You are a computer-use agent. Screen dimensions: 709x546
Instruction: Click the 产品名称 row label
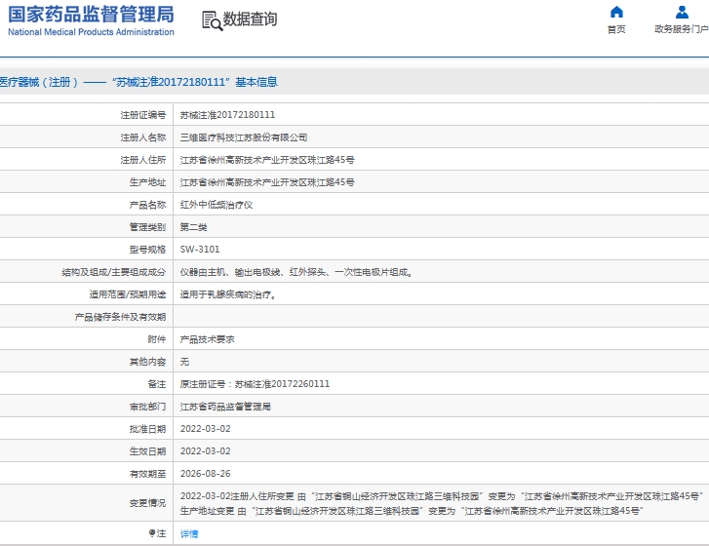(147, 205)
